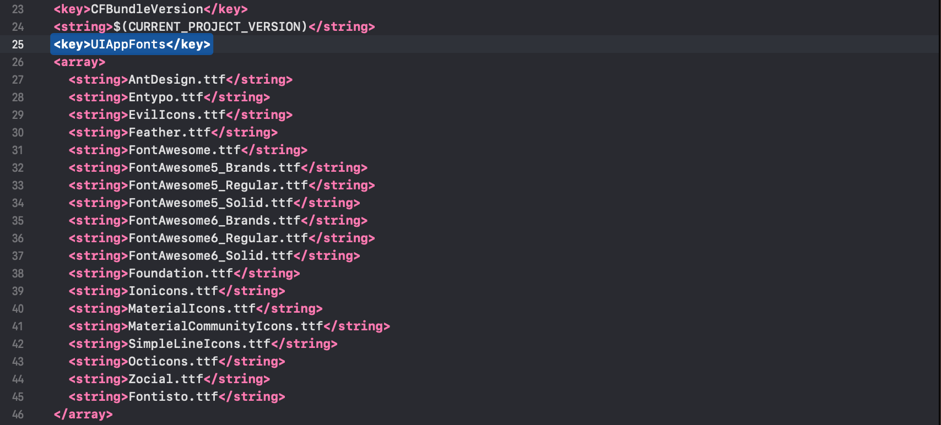
Task: Click the Fontisto.ttf string entry
Action: [x=177, y=397]
